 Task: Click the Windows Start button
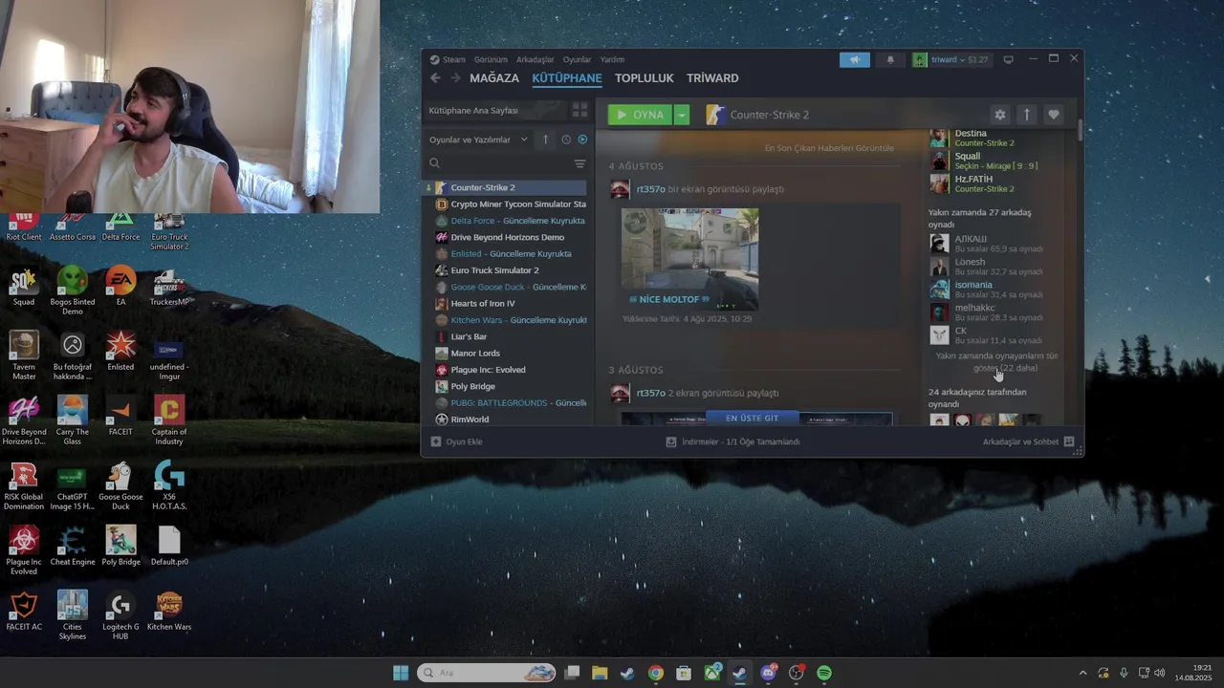click(x=401, y=673)
